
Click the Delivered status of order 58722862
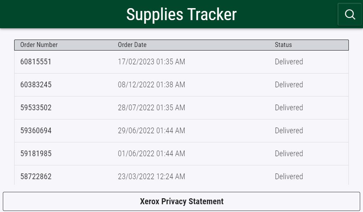click(x=289, y=176)
